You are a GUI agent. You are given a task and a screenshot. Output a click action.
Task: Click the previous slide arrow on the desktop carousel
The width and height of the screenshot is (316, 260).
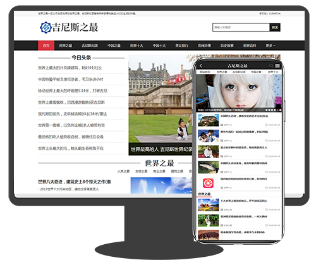coord(137,104)
